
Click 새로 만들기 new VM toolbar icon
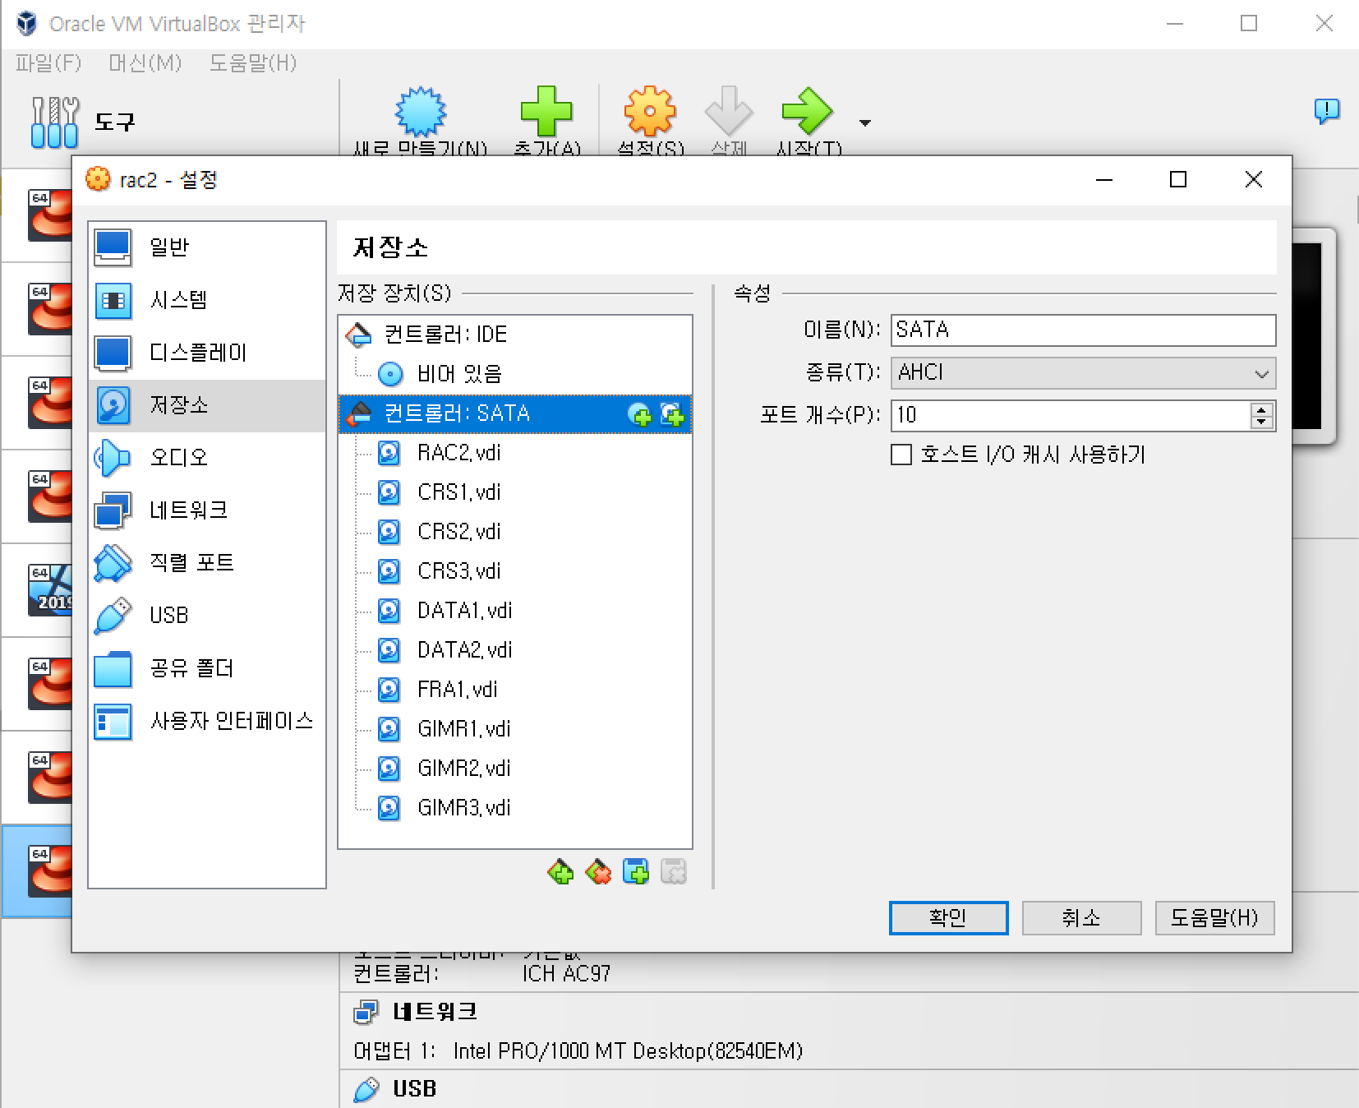point(420,112)
